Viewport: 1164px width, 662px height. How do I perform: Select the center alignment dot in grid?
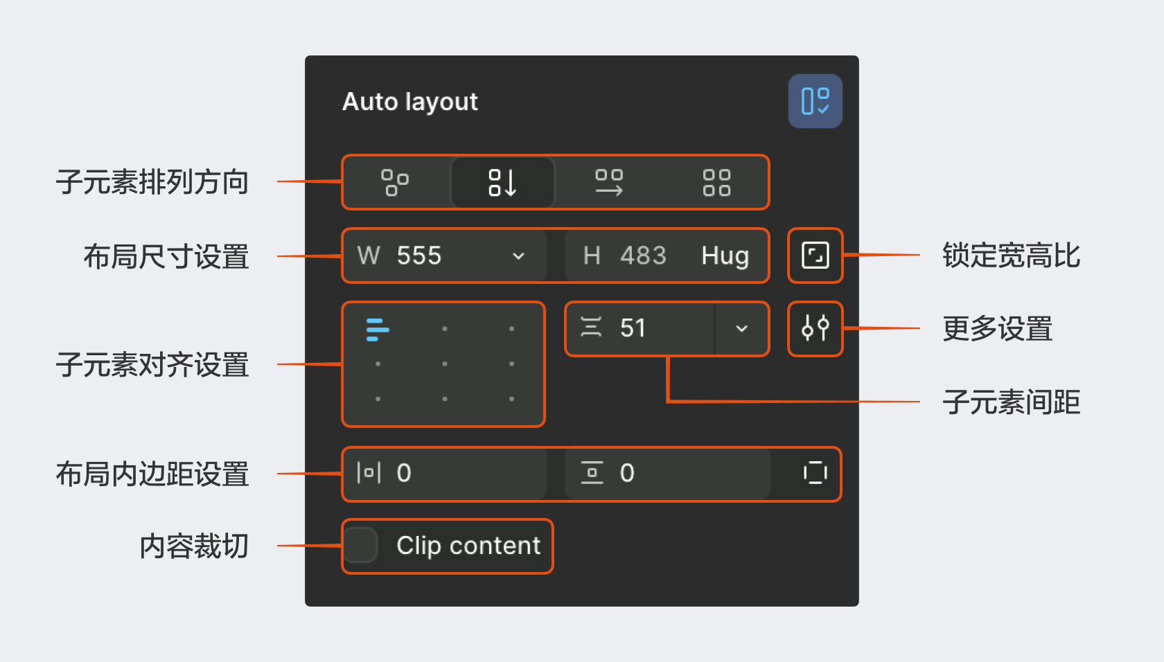[x=444, y=364]
